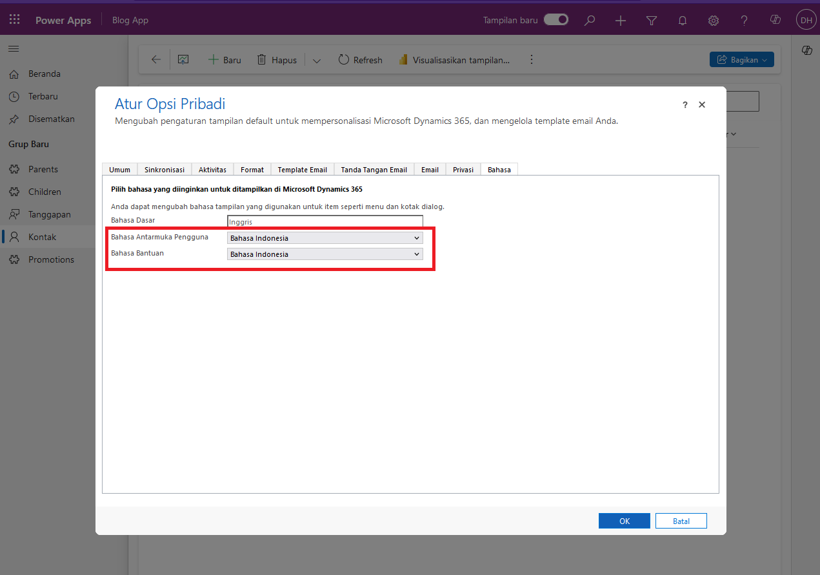
Task: Click the open-in-new-window chart icon
Action: point(183,59)
